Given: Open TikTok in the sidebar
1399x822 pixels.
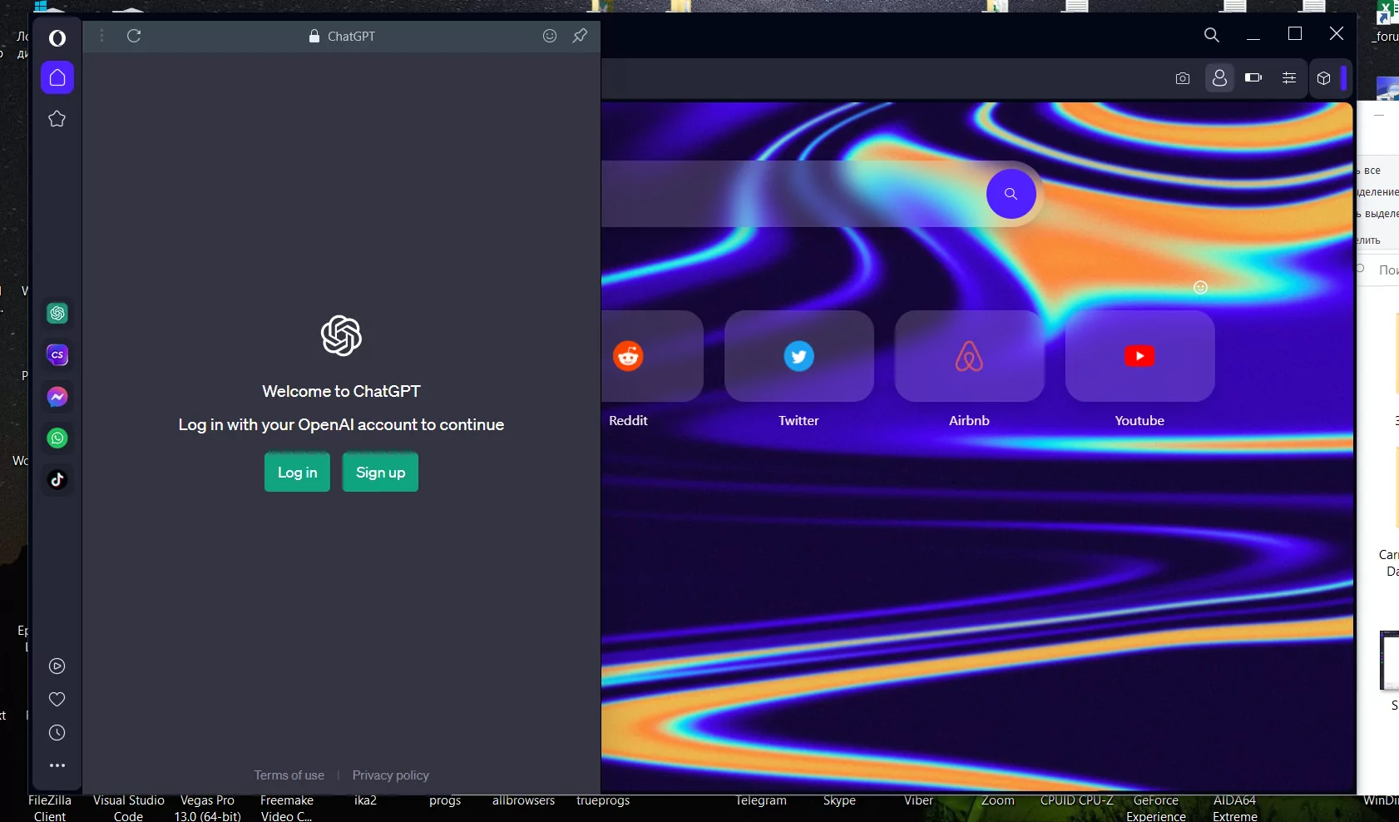Looking at the screenshot, I should pos(57,479).
